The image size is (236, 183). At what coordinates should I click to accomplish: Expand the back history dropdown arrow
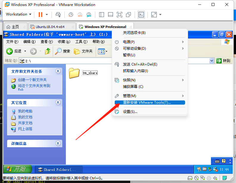point(25,51)
